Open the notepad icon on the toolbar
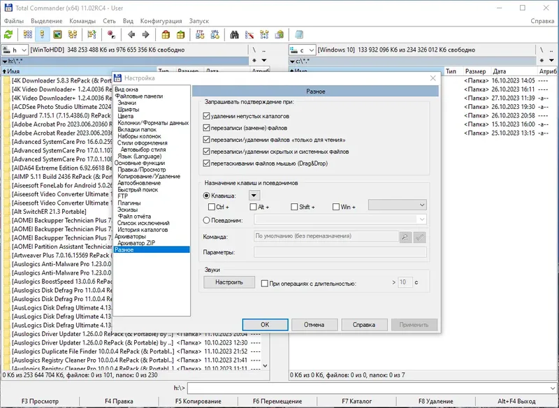Image resolution: width=559 pixels, height=408 pixels. coord(299,34)
